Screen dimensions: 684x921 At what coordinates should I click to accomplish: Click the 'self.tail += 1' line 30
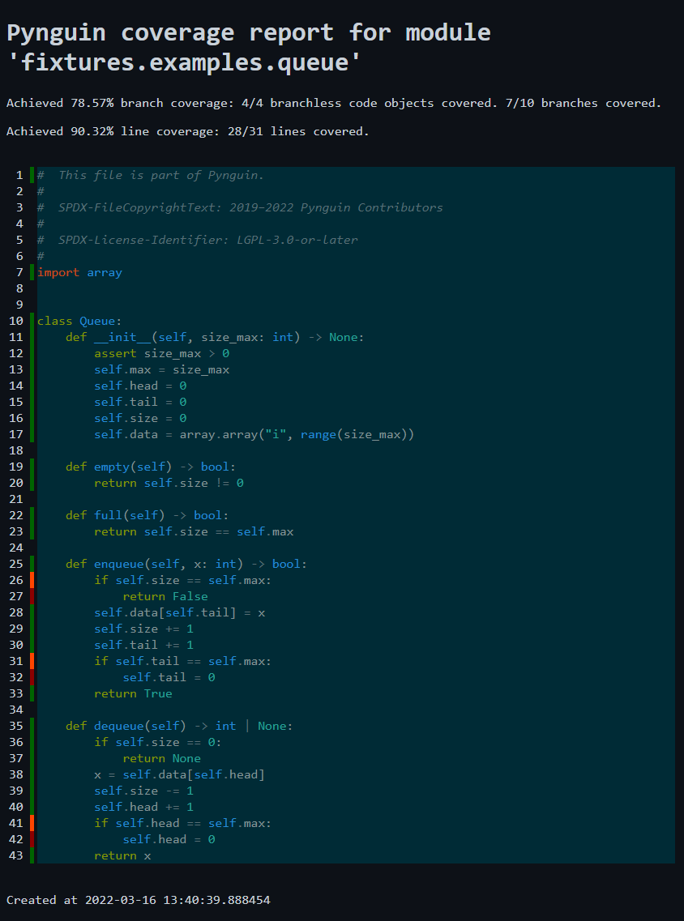tap(144, 645)
